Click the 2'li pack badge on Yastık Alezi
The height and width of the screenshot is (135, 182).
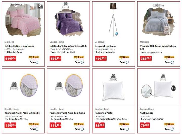point(173,88)
